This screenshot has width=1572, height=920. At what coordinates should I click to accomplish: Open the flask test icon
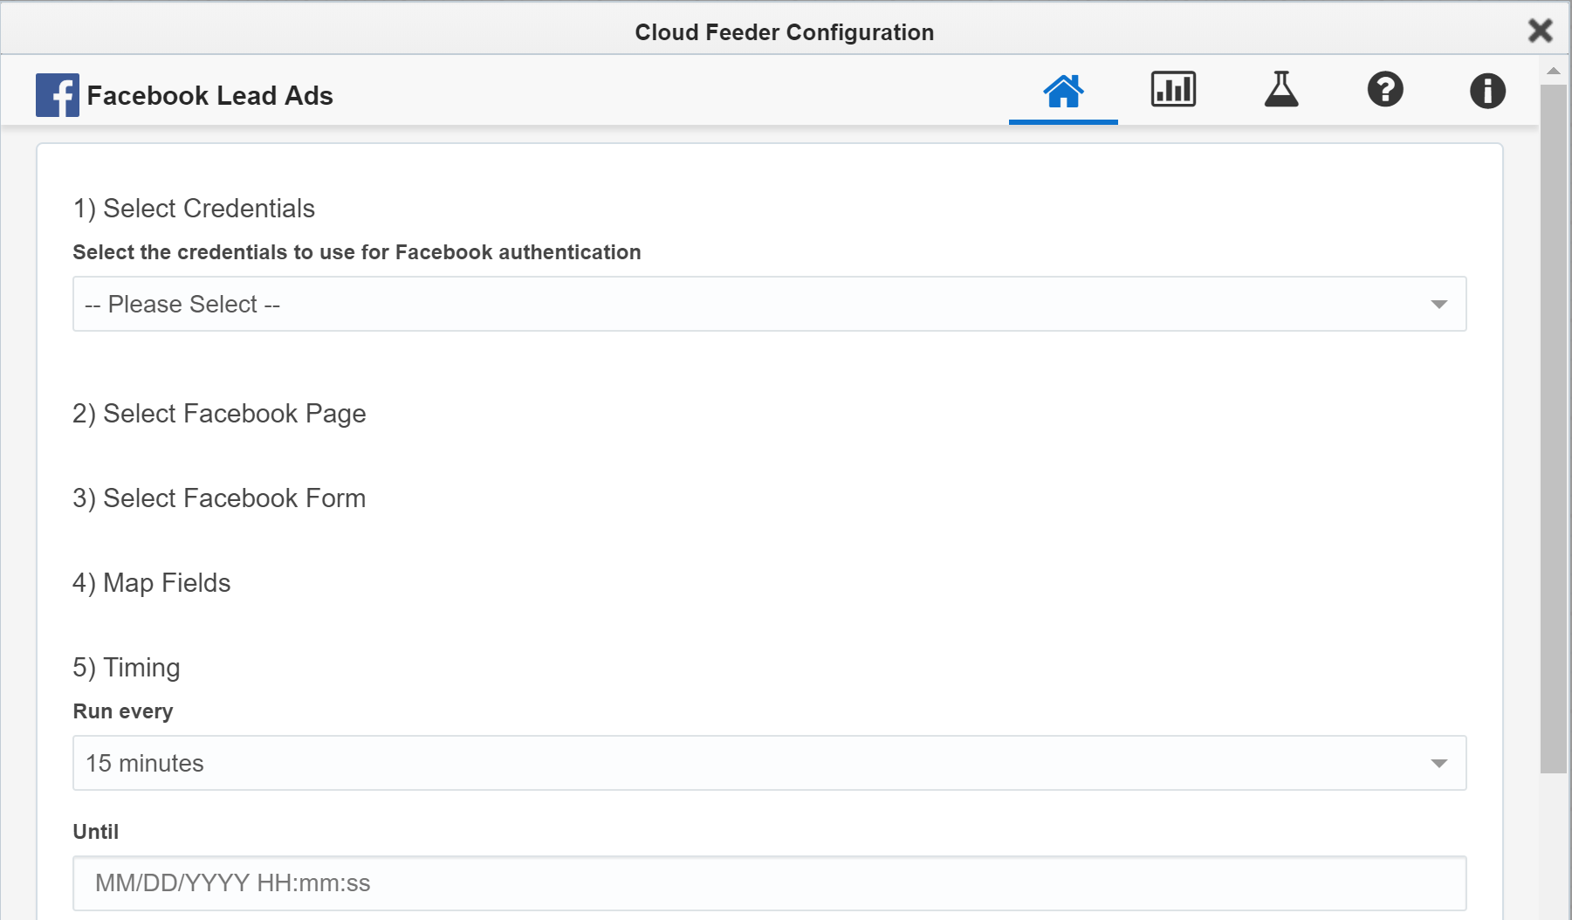click(x=1281, y=90)
